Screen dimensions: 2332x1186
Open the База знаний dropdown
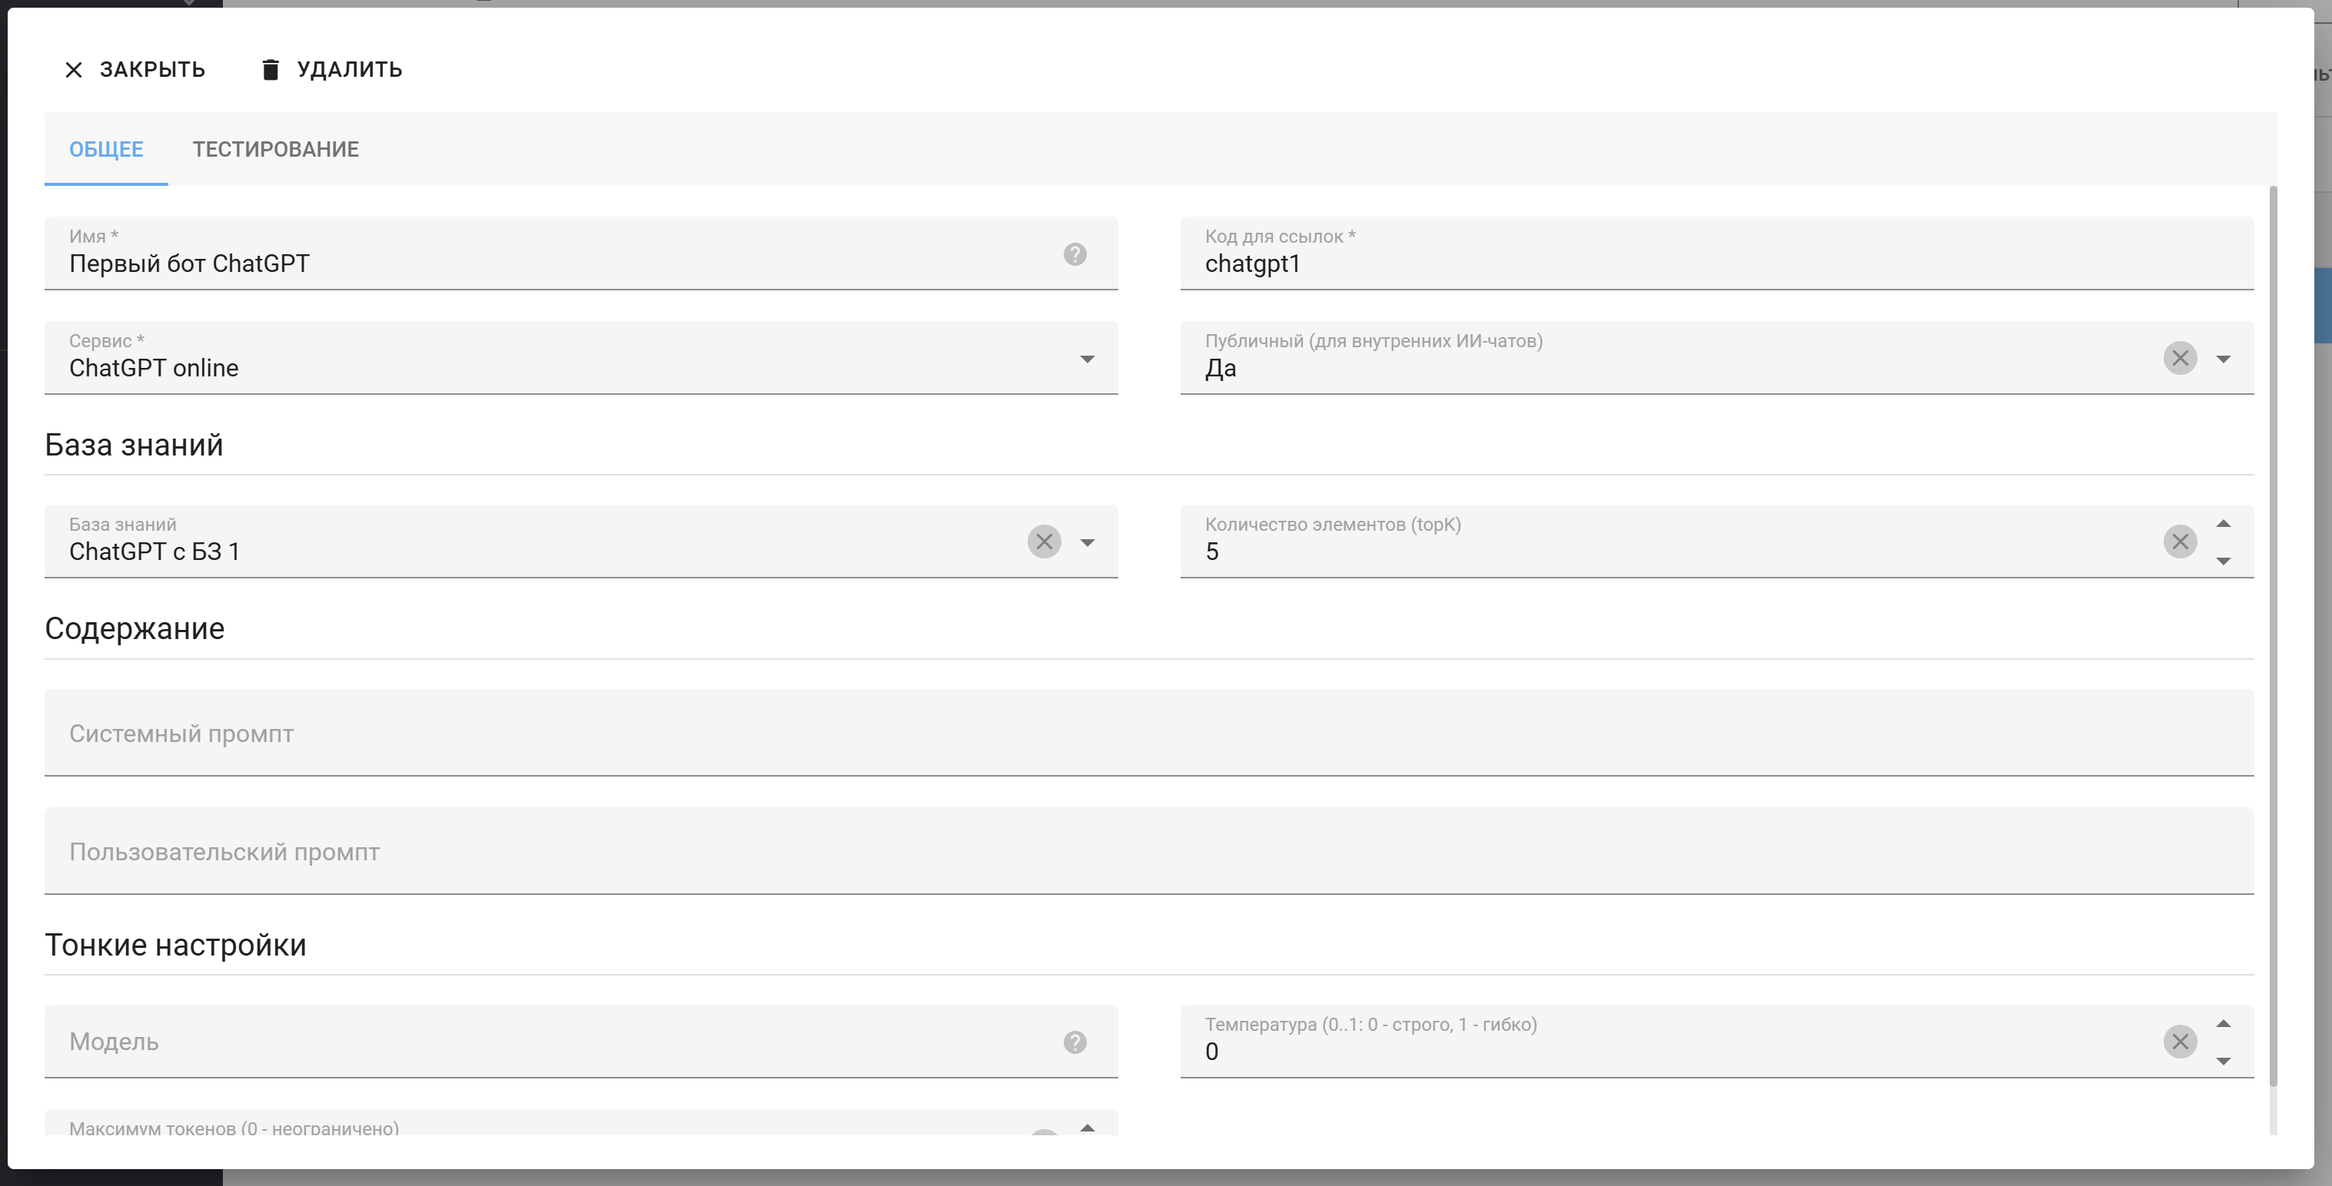point(1088,543)
